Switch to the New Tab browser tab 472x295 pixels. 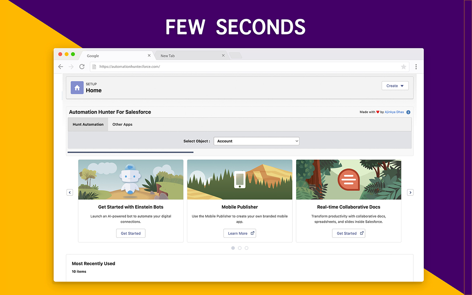191,56
